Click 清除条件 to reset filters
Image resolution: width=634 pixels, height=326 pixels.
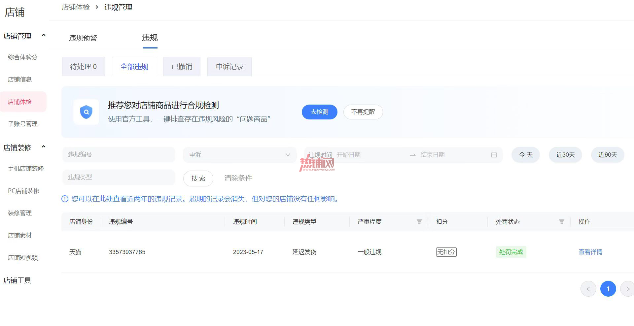coord(238,178)
